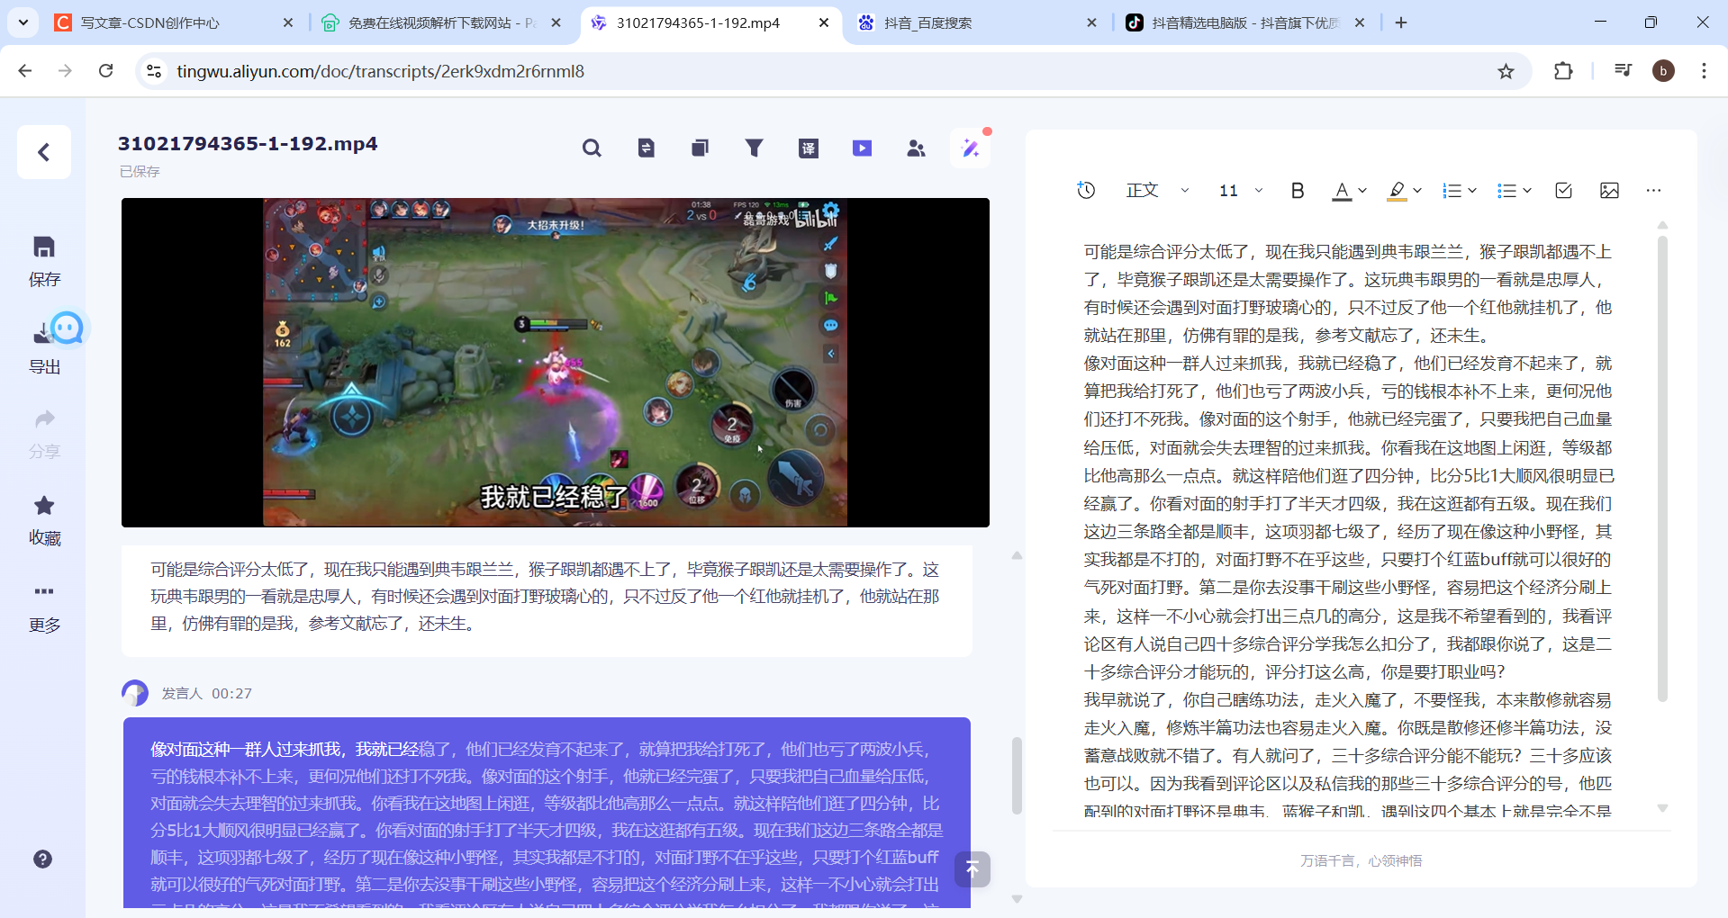Apply the highlighter color to text
The height and width of the screenshot is (918, 1728).
click(1397, 191)
